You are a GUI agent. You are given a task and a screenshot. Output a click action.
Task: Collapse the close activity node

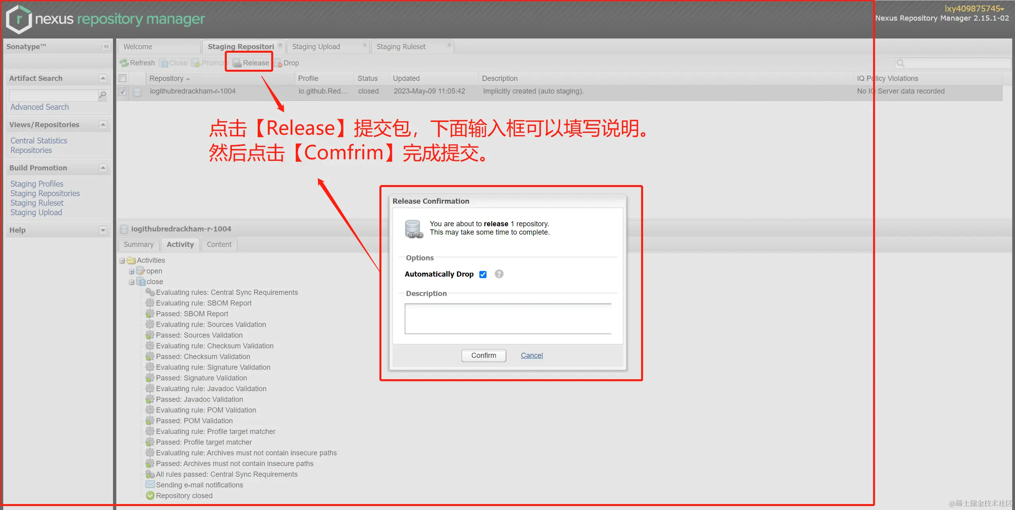pyautogui.click(x=131, y=282)
